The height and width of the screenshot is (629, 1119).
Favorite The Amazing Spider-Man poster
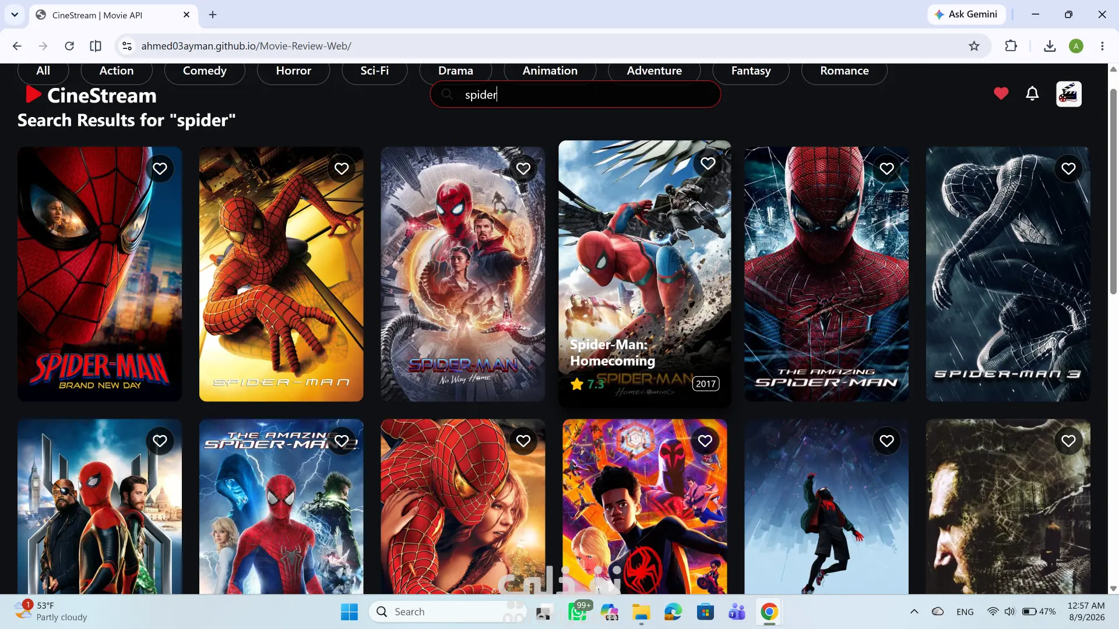[x=887, y=169]
